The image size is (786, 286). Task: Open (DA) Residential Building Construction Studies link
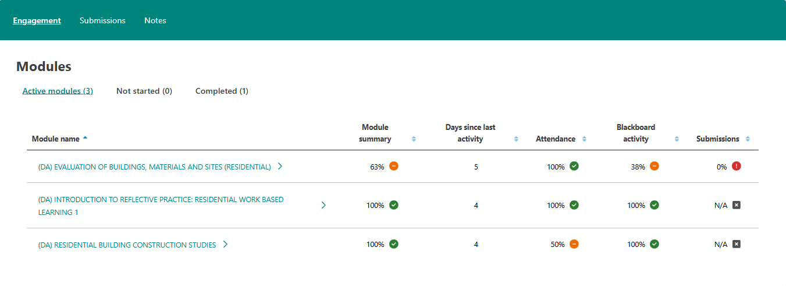[x=127, y=245]
